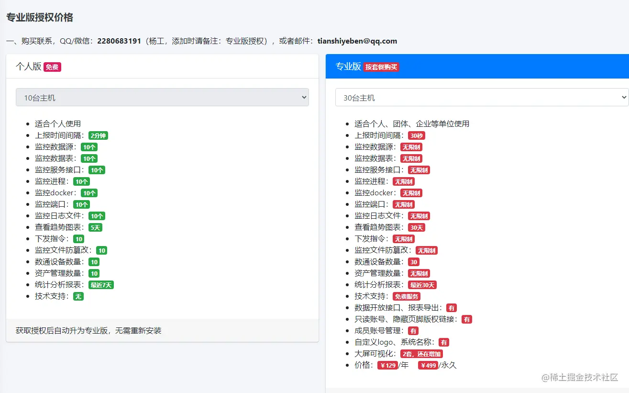This screenshot has height=393, width=629.
Task: Click the 30秒 badge for 上报时间间隔
Action: 417,135
